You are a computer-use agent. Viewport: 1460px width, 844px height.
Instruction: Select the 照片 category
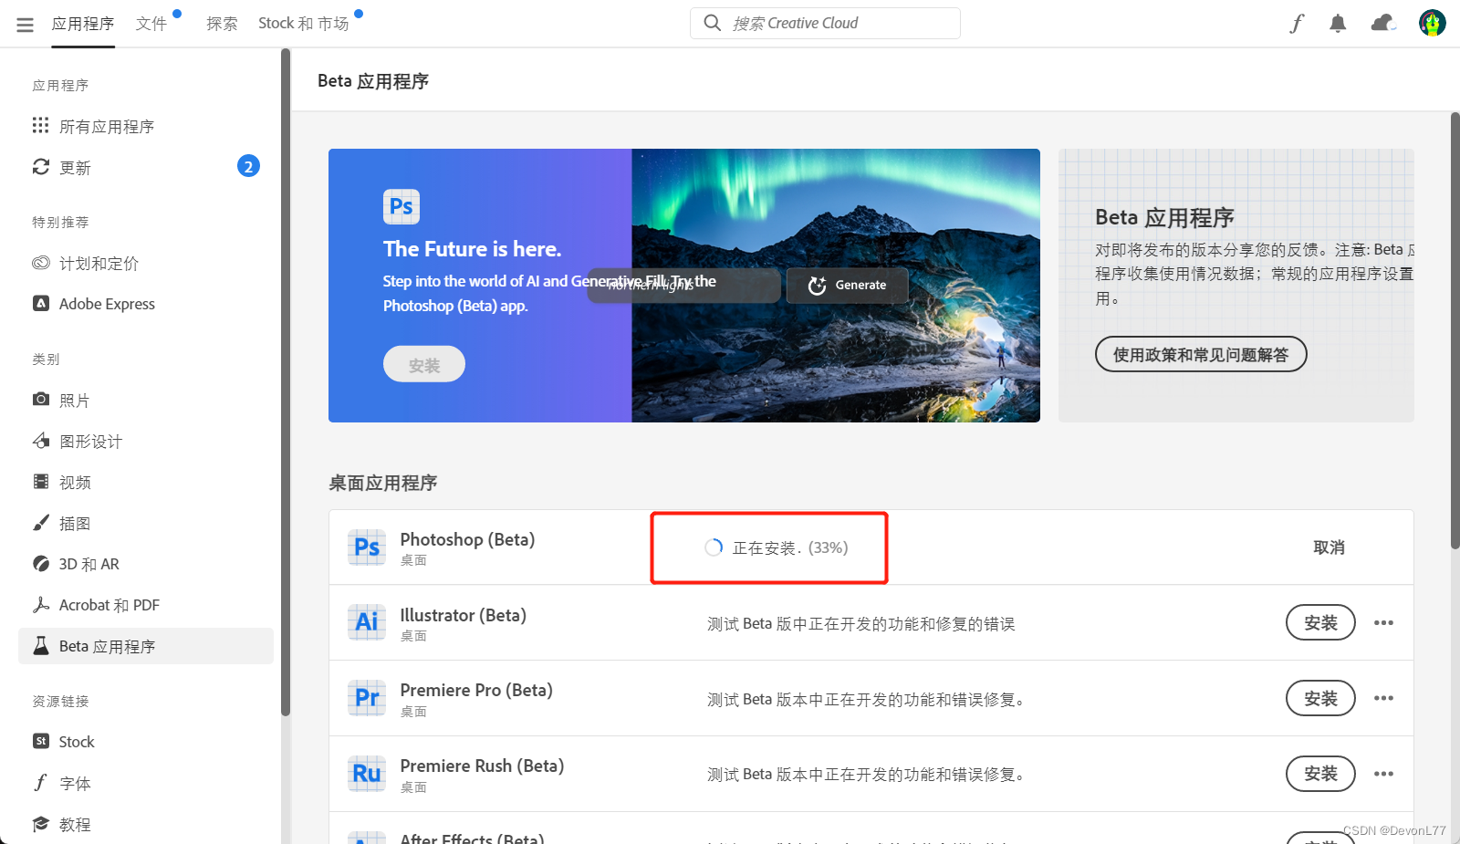(x=146, y=400)
